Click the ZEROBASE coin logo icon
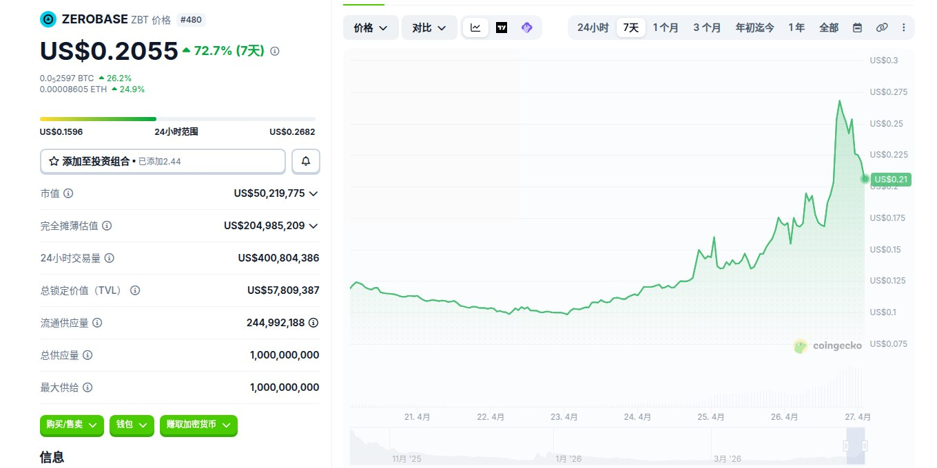The image size is (937, 468). [x=48, y=19]
